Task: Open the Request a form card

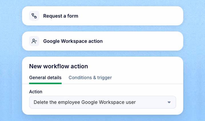Action: (x=102, y=16)
